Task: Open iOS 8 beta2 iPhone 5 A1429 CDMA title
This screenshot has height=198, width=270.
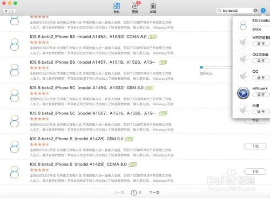Action: pos(78,165)
